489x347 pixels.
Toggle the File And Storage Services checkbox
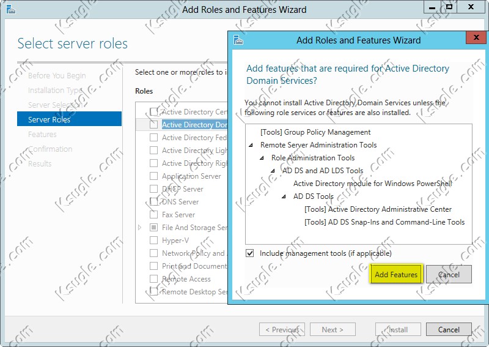tap(154, 228)
